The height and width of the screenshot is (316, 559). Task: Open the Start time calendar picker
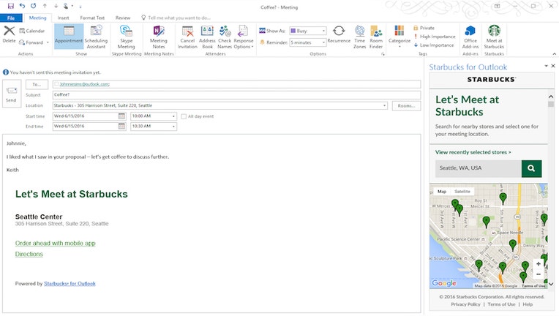pos(121,116)
